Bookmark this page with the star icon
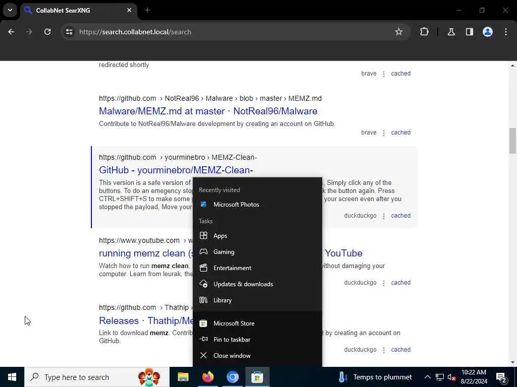The height and width of the screenshot is (387, 517). pos(399,32)
